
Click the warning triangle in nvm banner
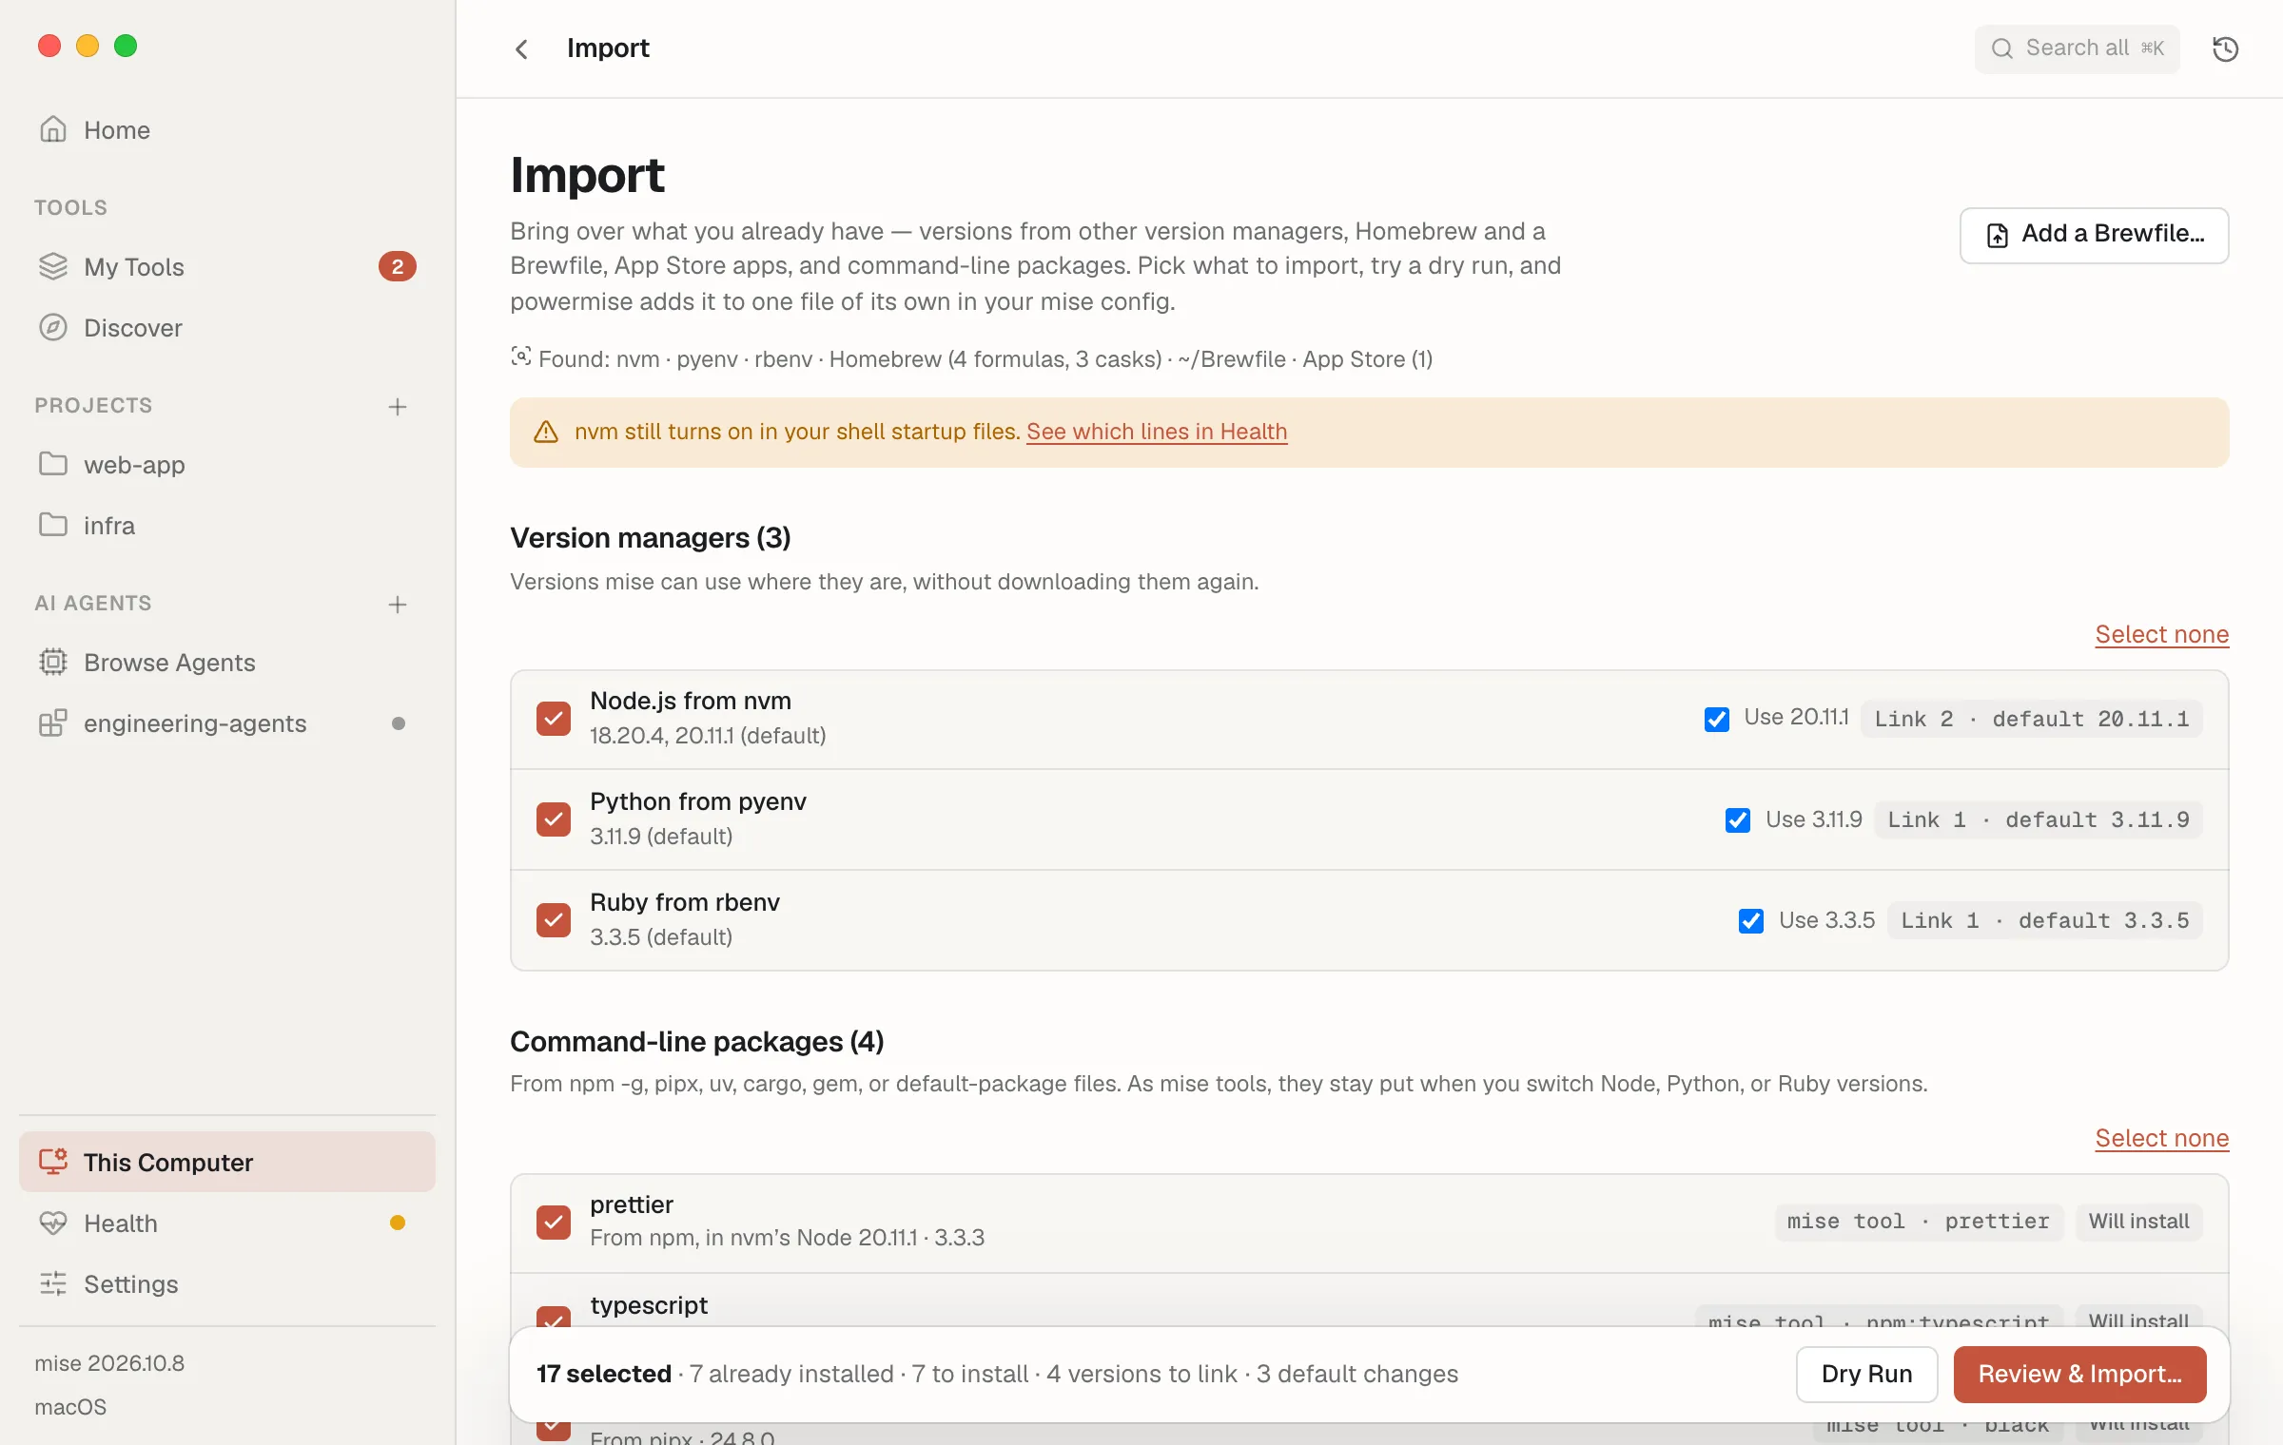[546, 432]
